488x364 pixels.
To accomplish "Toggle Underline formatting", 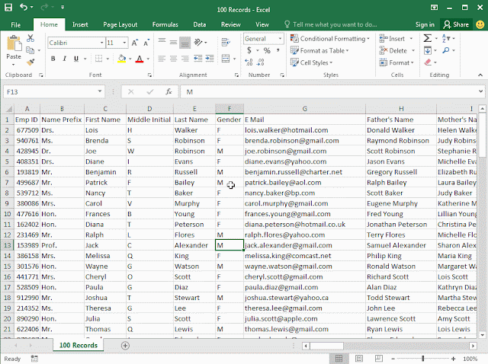I will click(x=76, y=59).
